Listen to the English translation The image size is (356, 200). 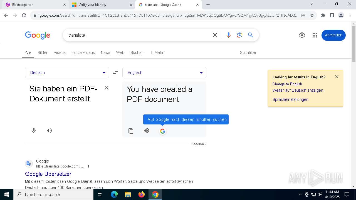click(147, 131)
